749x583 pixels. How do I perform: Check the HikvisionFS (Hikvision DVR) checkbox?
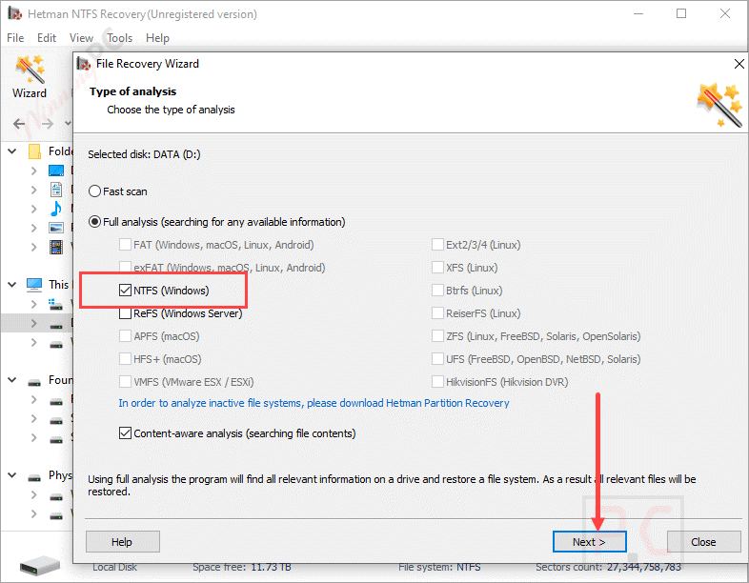pos(437,381)
